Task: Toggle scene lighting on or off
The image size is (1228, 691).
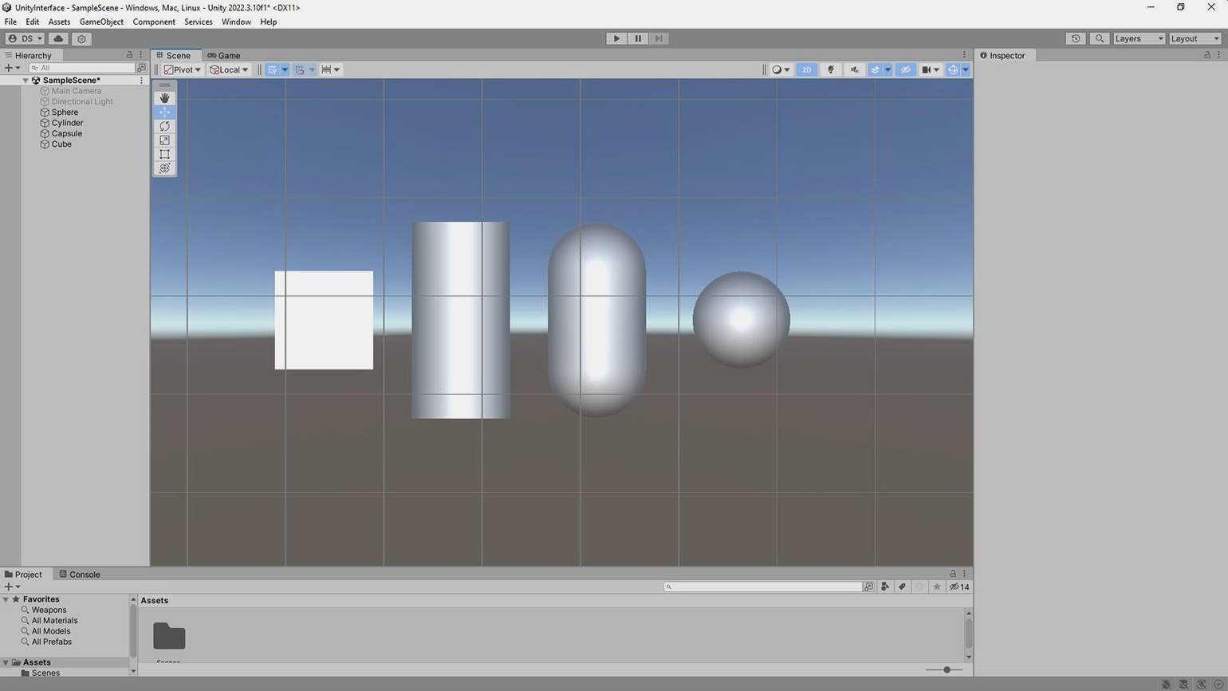Action: click(x=831, y=70)
